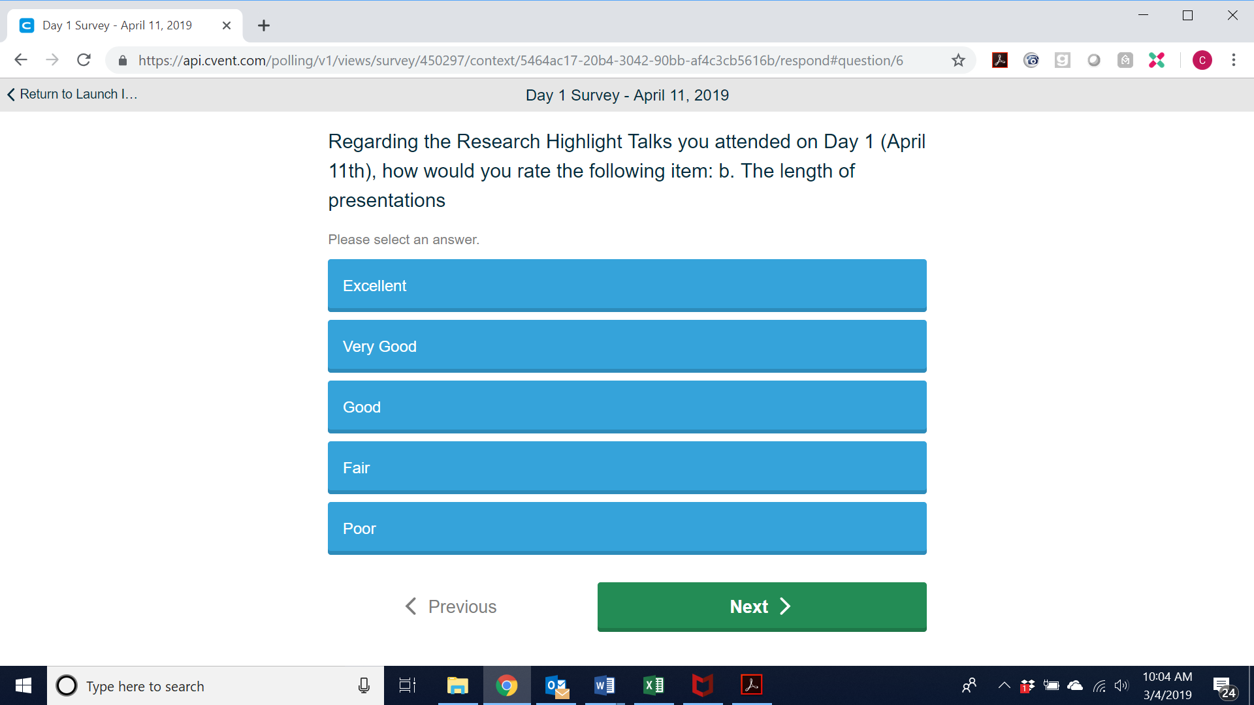Show hidden system tray icons chevron
1254x705 pixels.
(x=1004, y=685)
